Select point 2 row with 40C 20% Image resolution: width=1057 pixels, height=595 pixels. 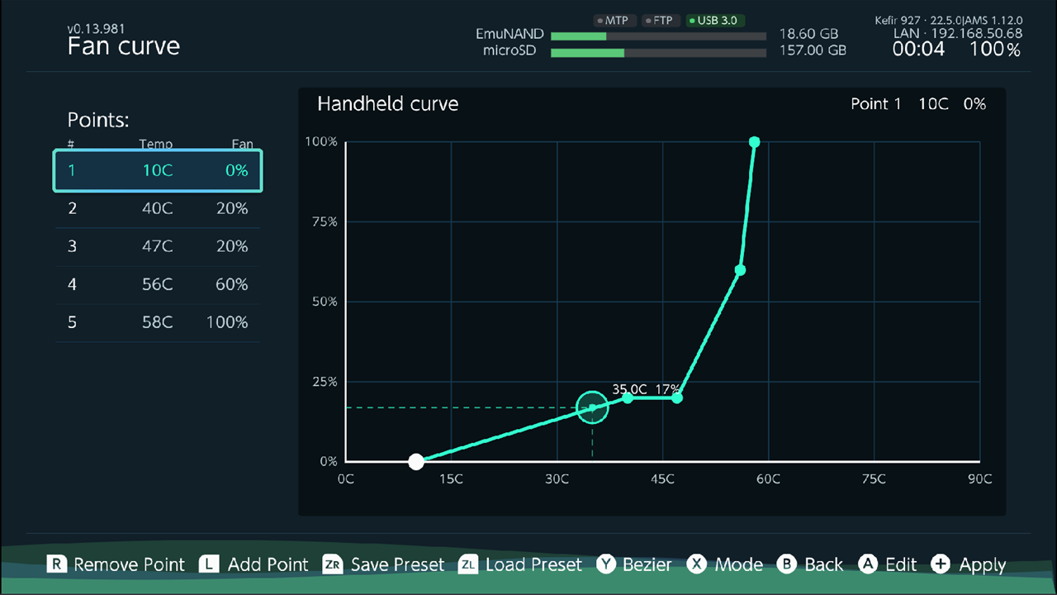[158, 209]
